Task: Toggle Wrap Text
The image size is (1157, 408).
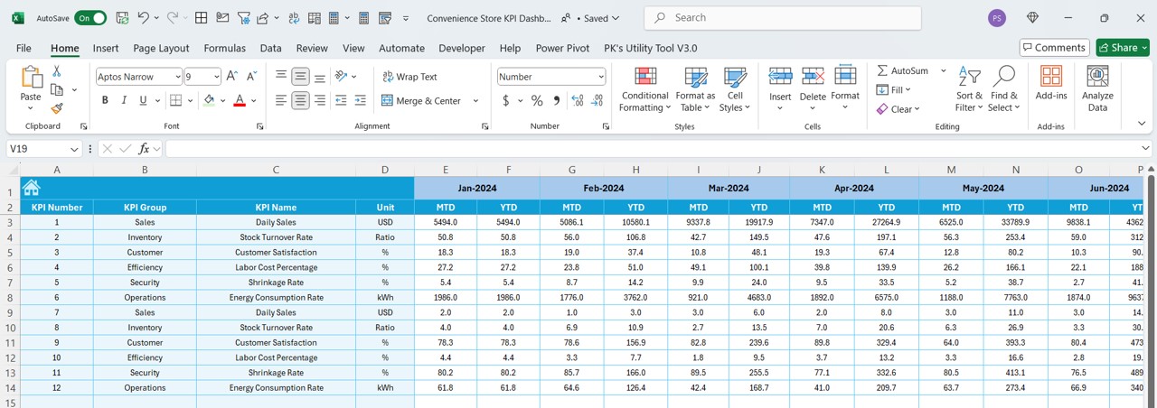Action: 409,77
